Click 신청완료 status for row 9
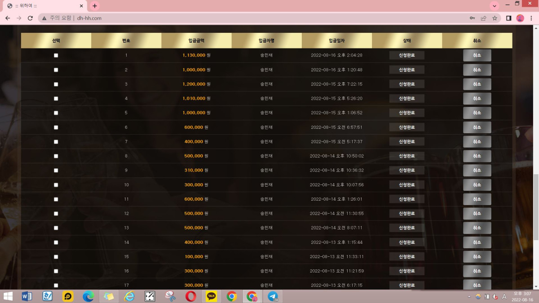 point(406,171)
